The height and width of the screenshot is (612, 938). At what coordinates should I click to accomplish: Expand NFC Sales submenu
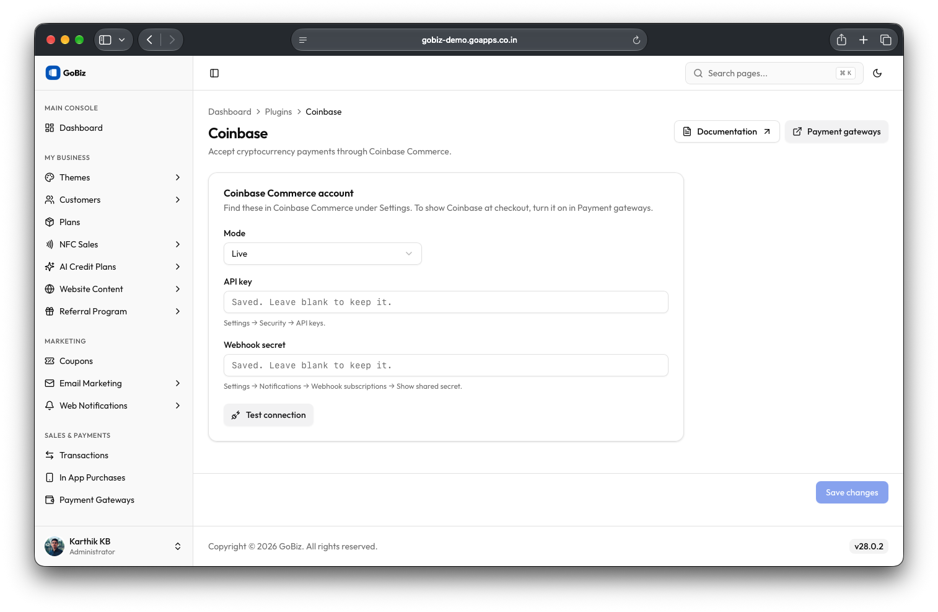113,244
